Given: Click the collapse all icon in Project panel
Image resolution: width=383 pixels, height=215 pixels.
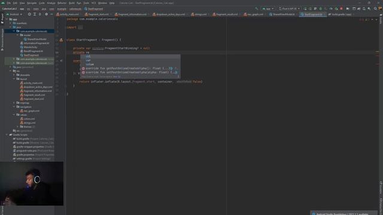Looking at the screenshot, I should 40,14.
